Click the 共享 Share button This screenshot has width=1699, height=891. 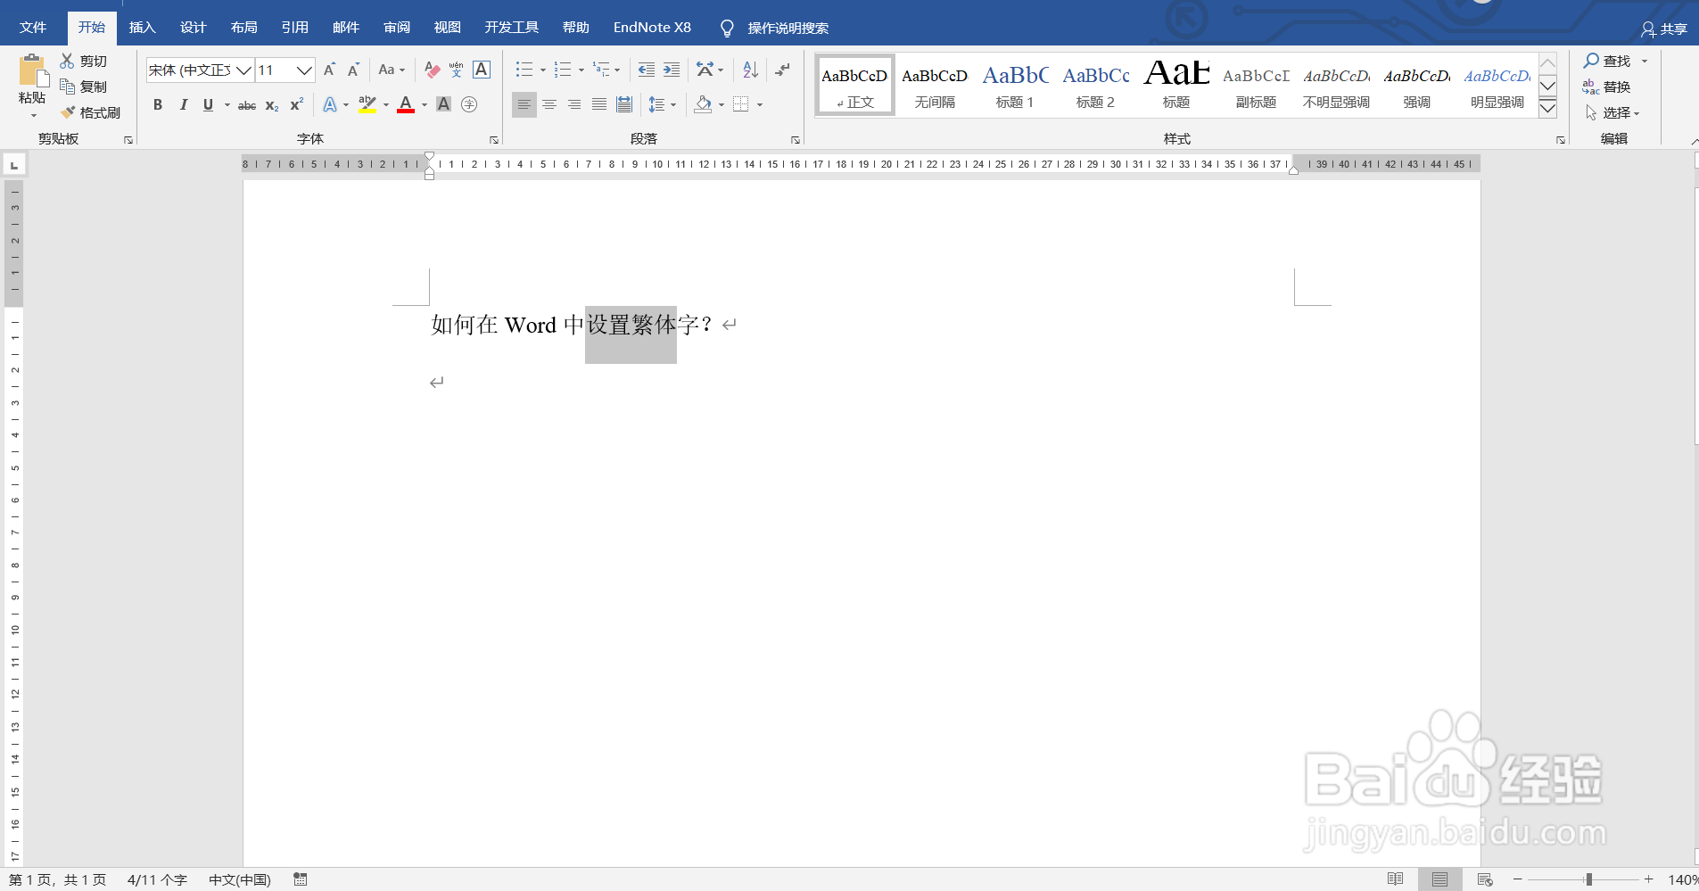[1663, 29]
